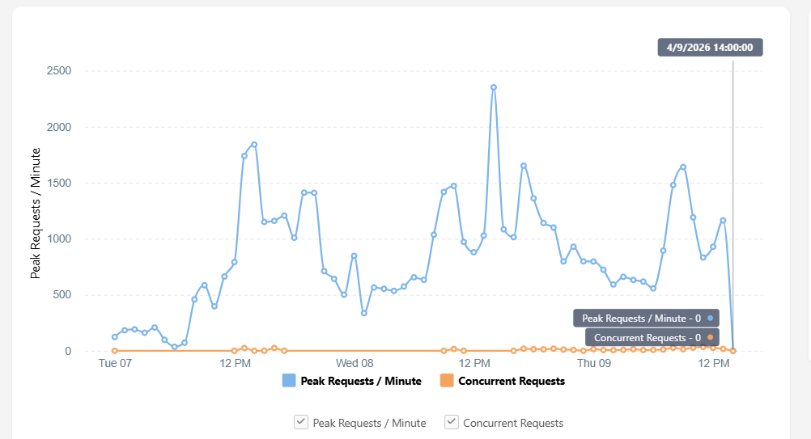Toggle the bold Concurrent Requests legend label
This screenshot has height=439, width=811.
click(x=512, y=381)
